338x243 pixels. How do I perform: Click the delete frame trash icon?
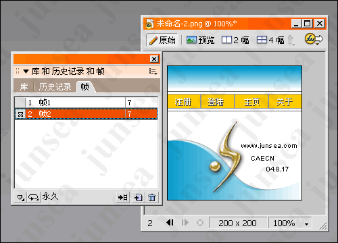tap(152, 198)
